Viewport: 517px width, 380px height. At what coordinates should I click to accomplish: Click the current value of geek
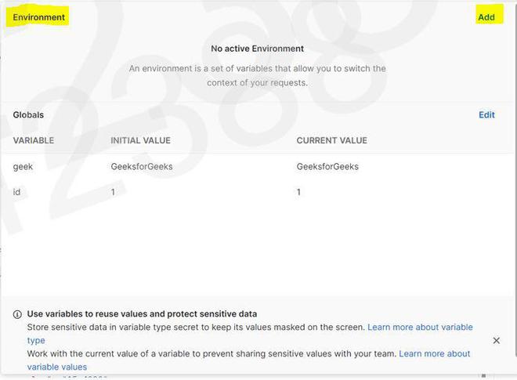(327, 167)
